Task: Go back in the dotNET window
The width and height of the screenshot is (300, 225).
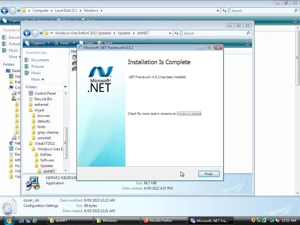Action: pos(27,33)
